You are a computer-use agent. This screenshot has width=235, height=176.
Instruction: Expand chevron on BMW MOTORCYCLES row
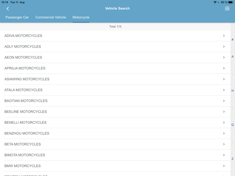pos(224,166)
